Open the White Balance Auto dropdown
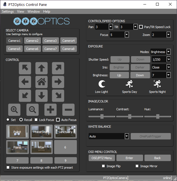Viewport: 177px width, 181px height. coord(127,136)
